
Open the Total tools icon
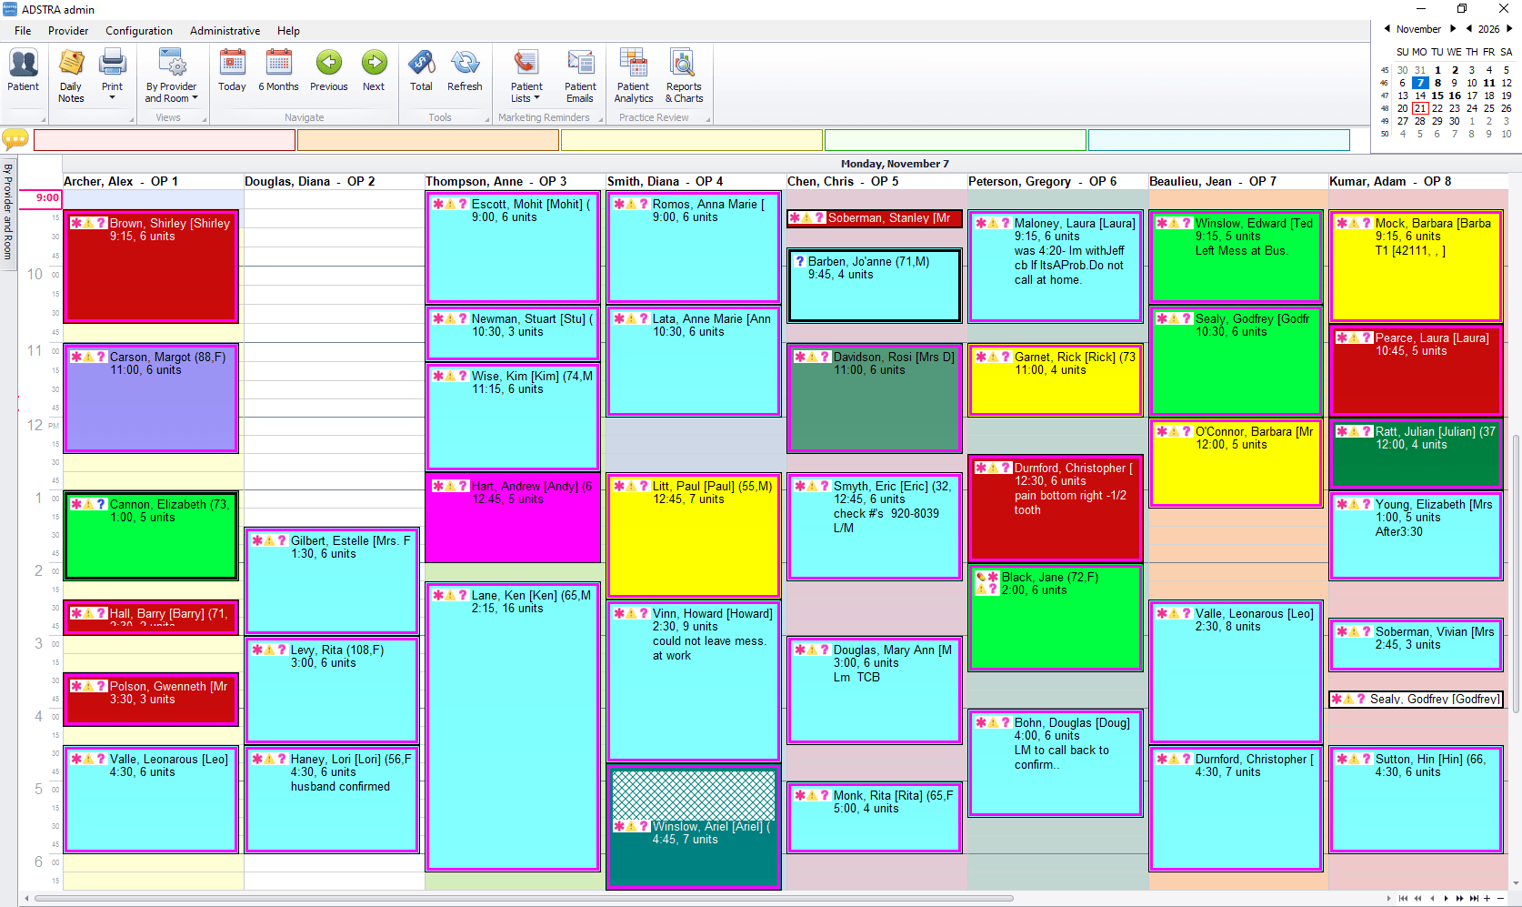(421, 71)
